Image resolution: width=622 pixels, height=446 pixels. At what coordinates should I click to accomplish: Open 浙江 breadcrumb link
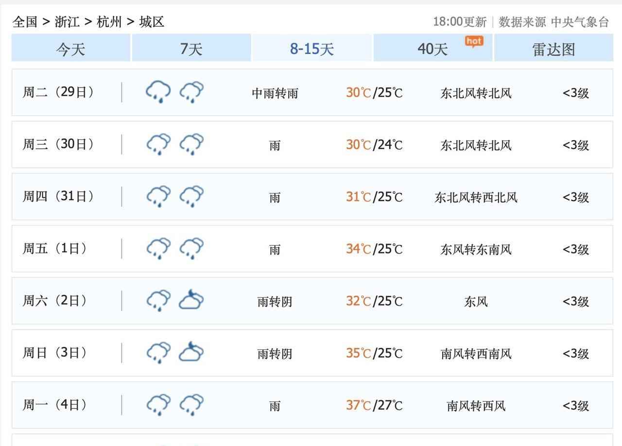[67, 22]
